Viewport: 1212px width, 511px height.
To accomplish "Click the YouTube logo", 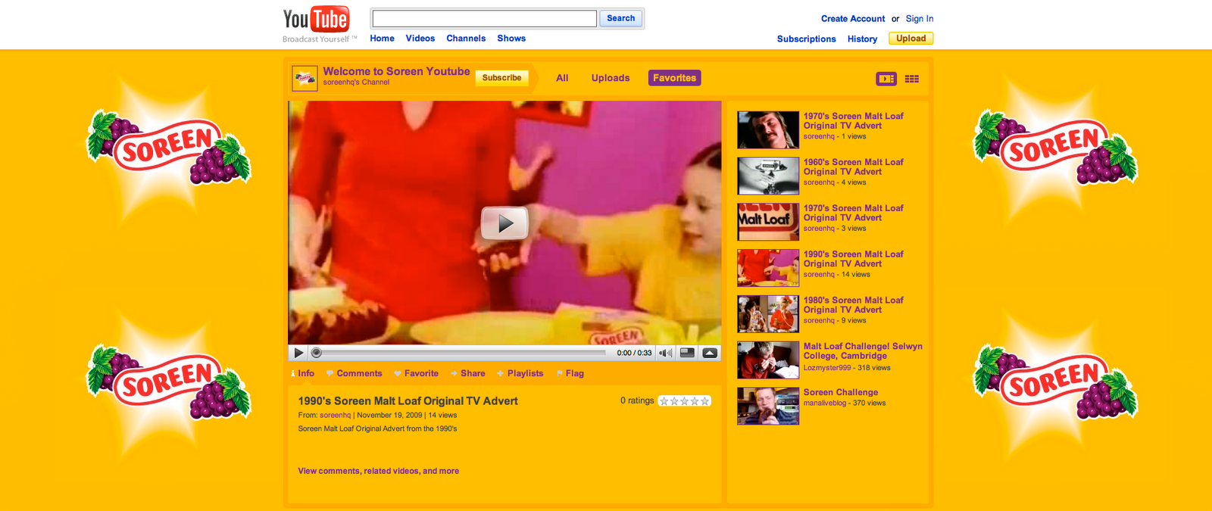I will [x=316, y=20].
